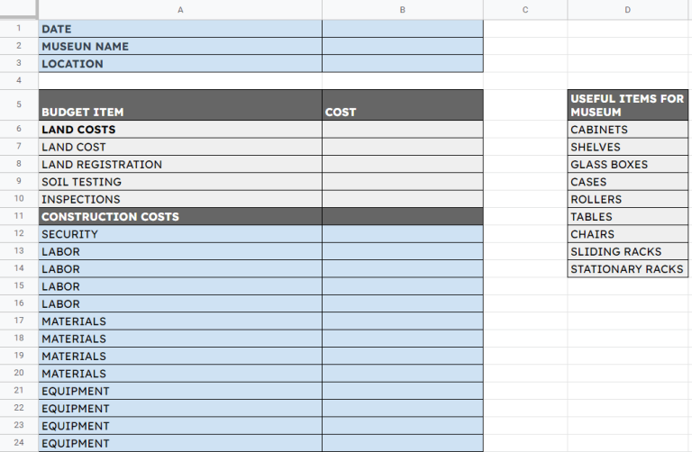
Task: Select the LABOR cell in row 15
Action: tap(180, 285)
